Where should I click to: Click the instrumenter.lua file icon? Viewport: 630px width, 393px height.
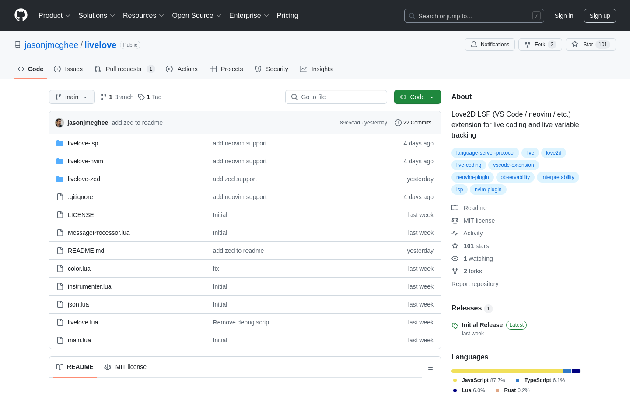click(60, 286)
